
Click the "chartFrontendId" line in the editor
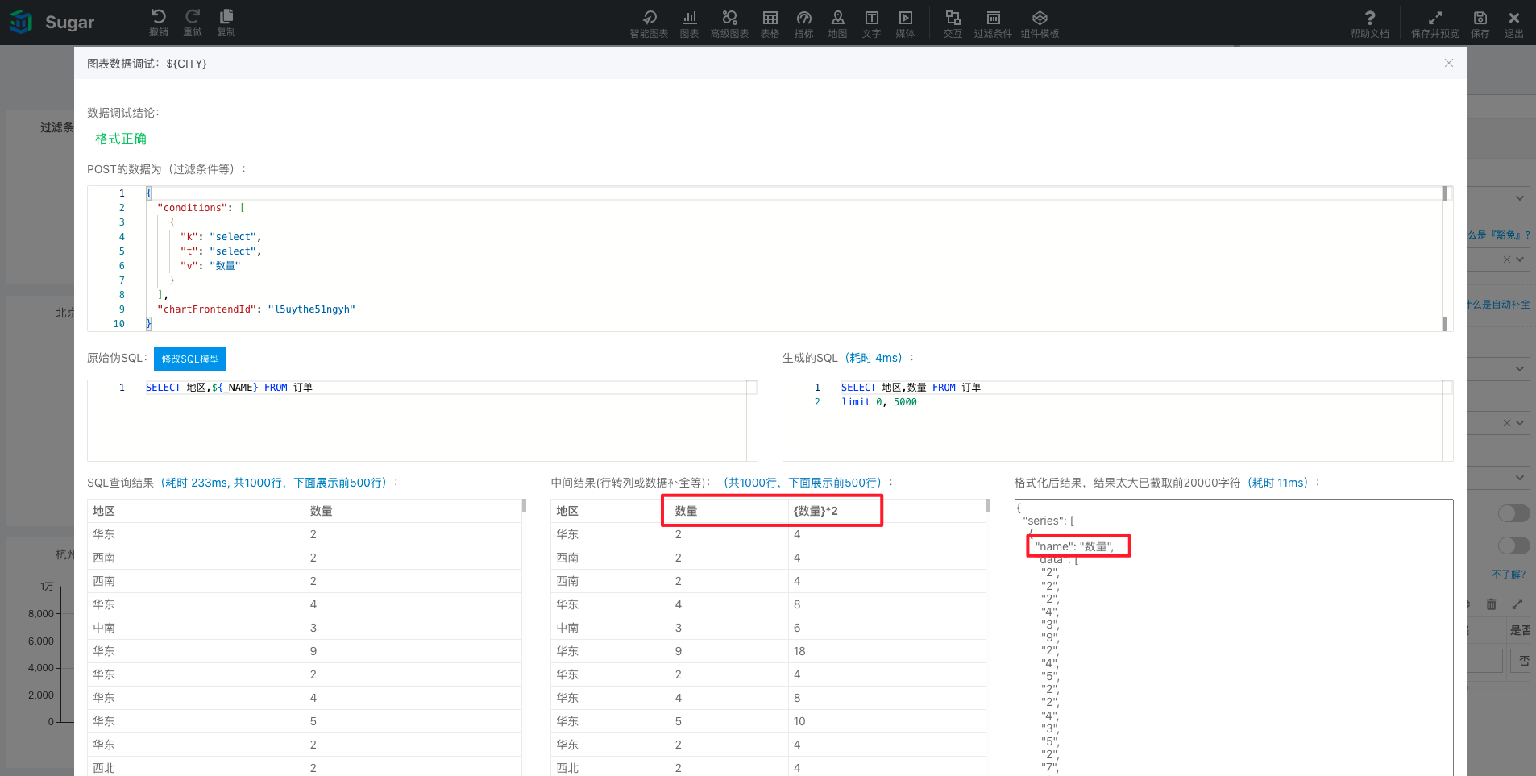click(x=256, y=309)
